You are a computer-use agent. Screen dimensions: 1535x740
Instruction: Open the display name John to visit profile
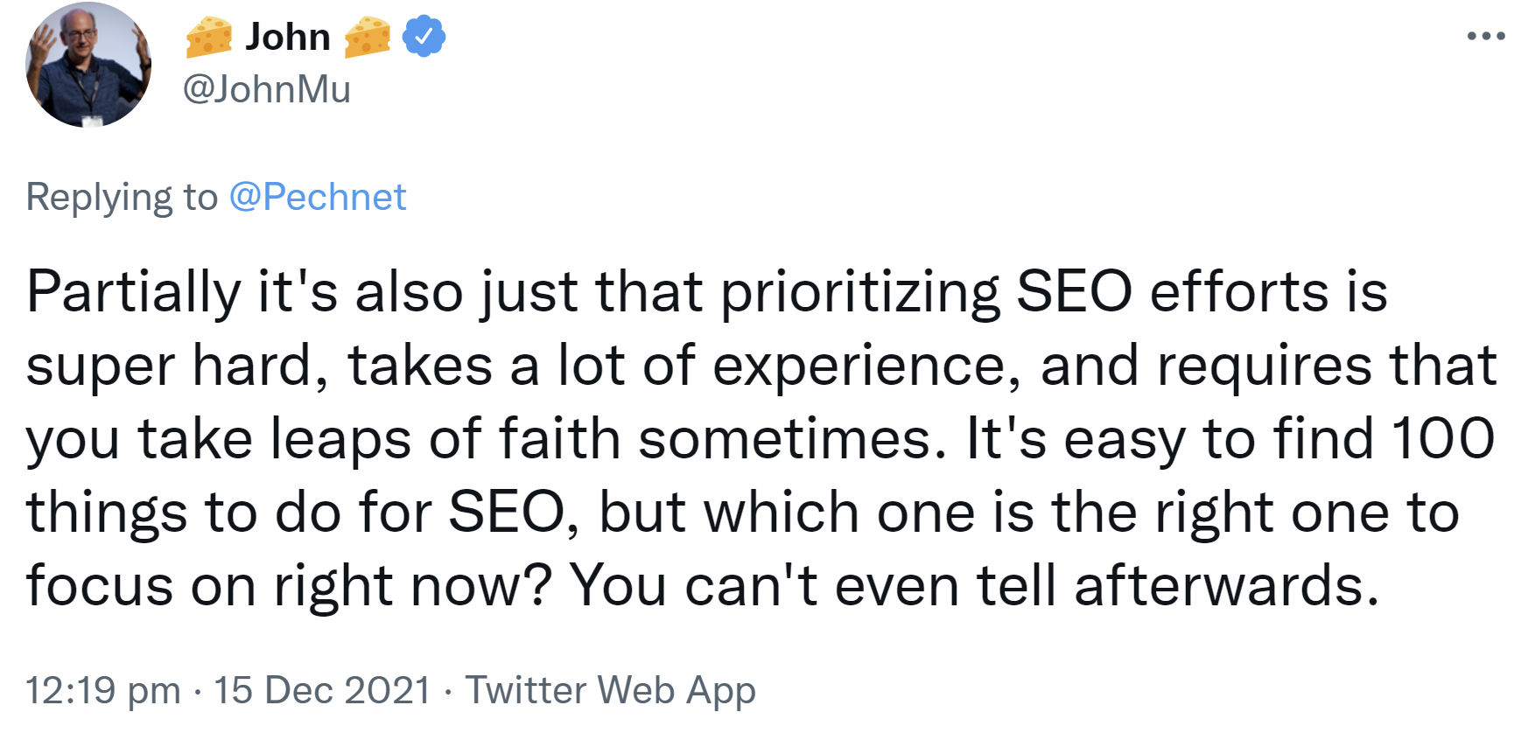pos(289,36)
